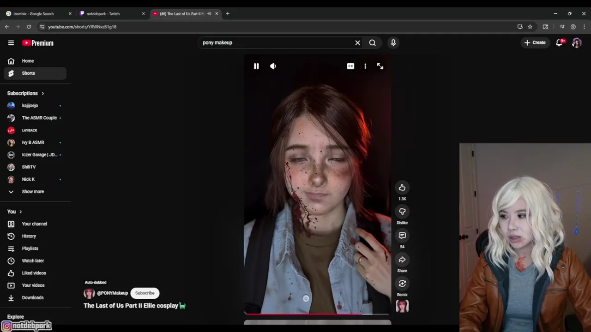Image resolution: width=591 pixels, height=332 pixels.
Task: Close the izombie Google Search tab
Action: [70, 14]
